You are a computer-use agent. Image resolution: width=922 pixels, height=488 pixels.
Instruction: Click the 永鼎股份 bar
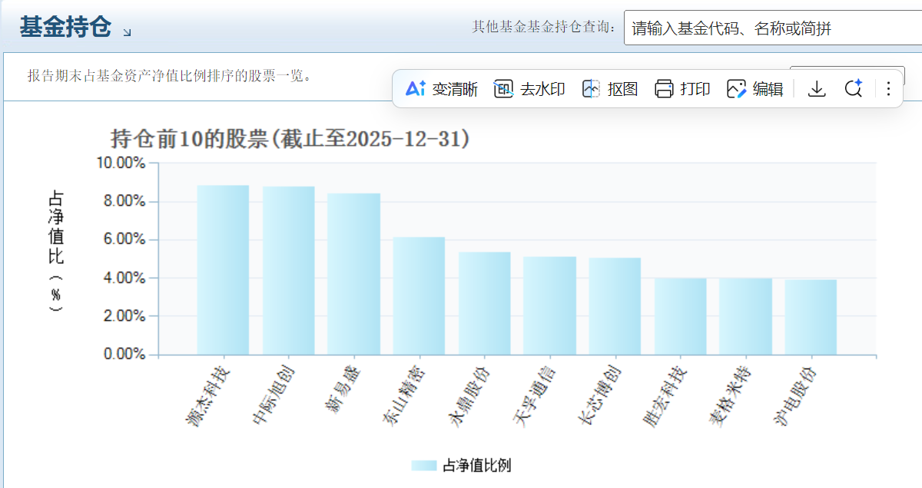tap(484, 304)
